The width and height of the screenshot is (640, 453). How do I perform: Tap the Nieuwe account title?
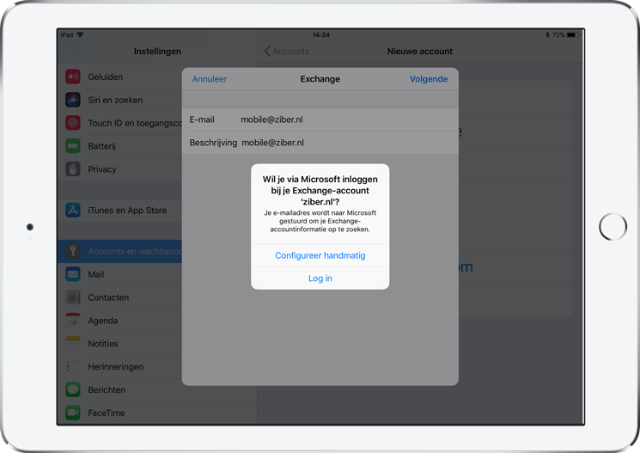419,52
